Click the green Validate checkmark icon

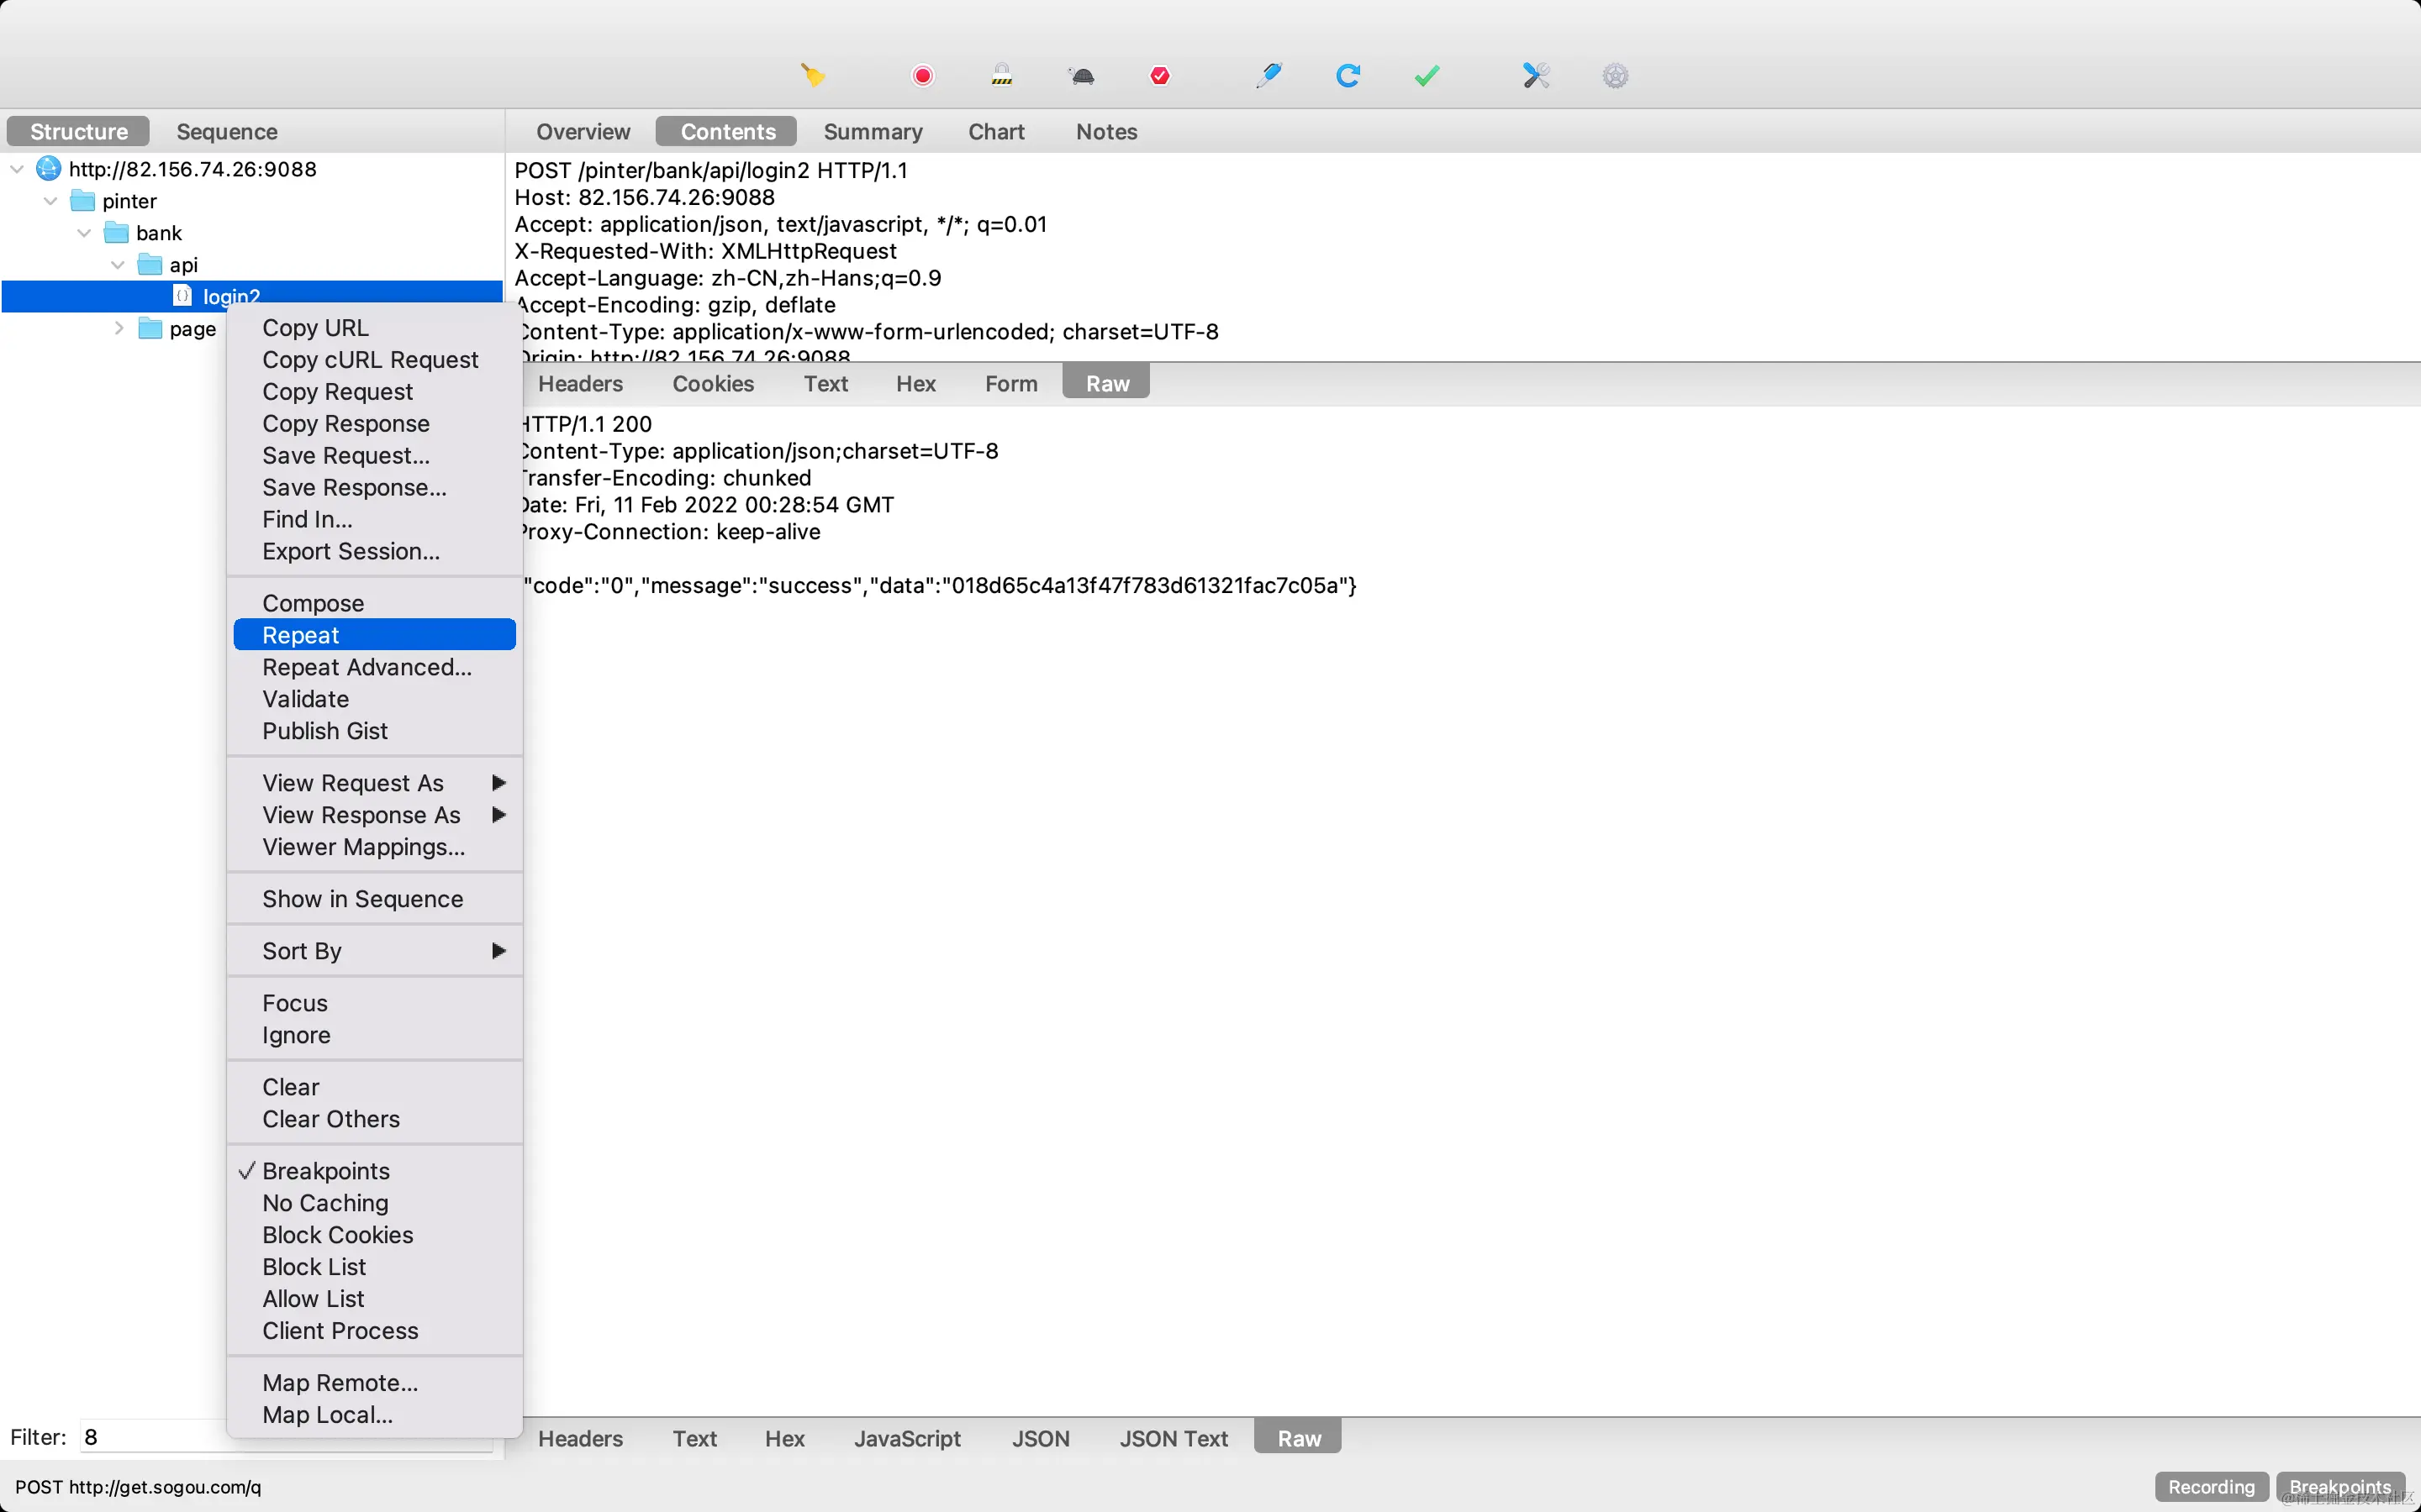click(x=1427, y=76)
